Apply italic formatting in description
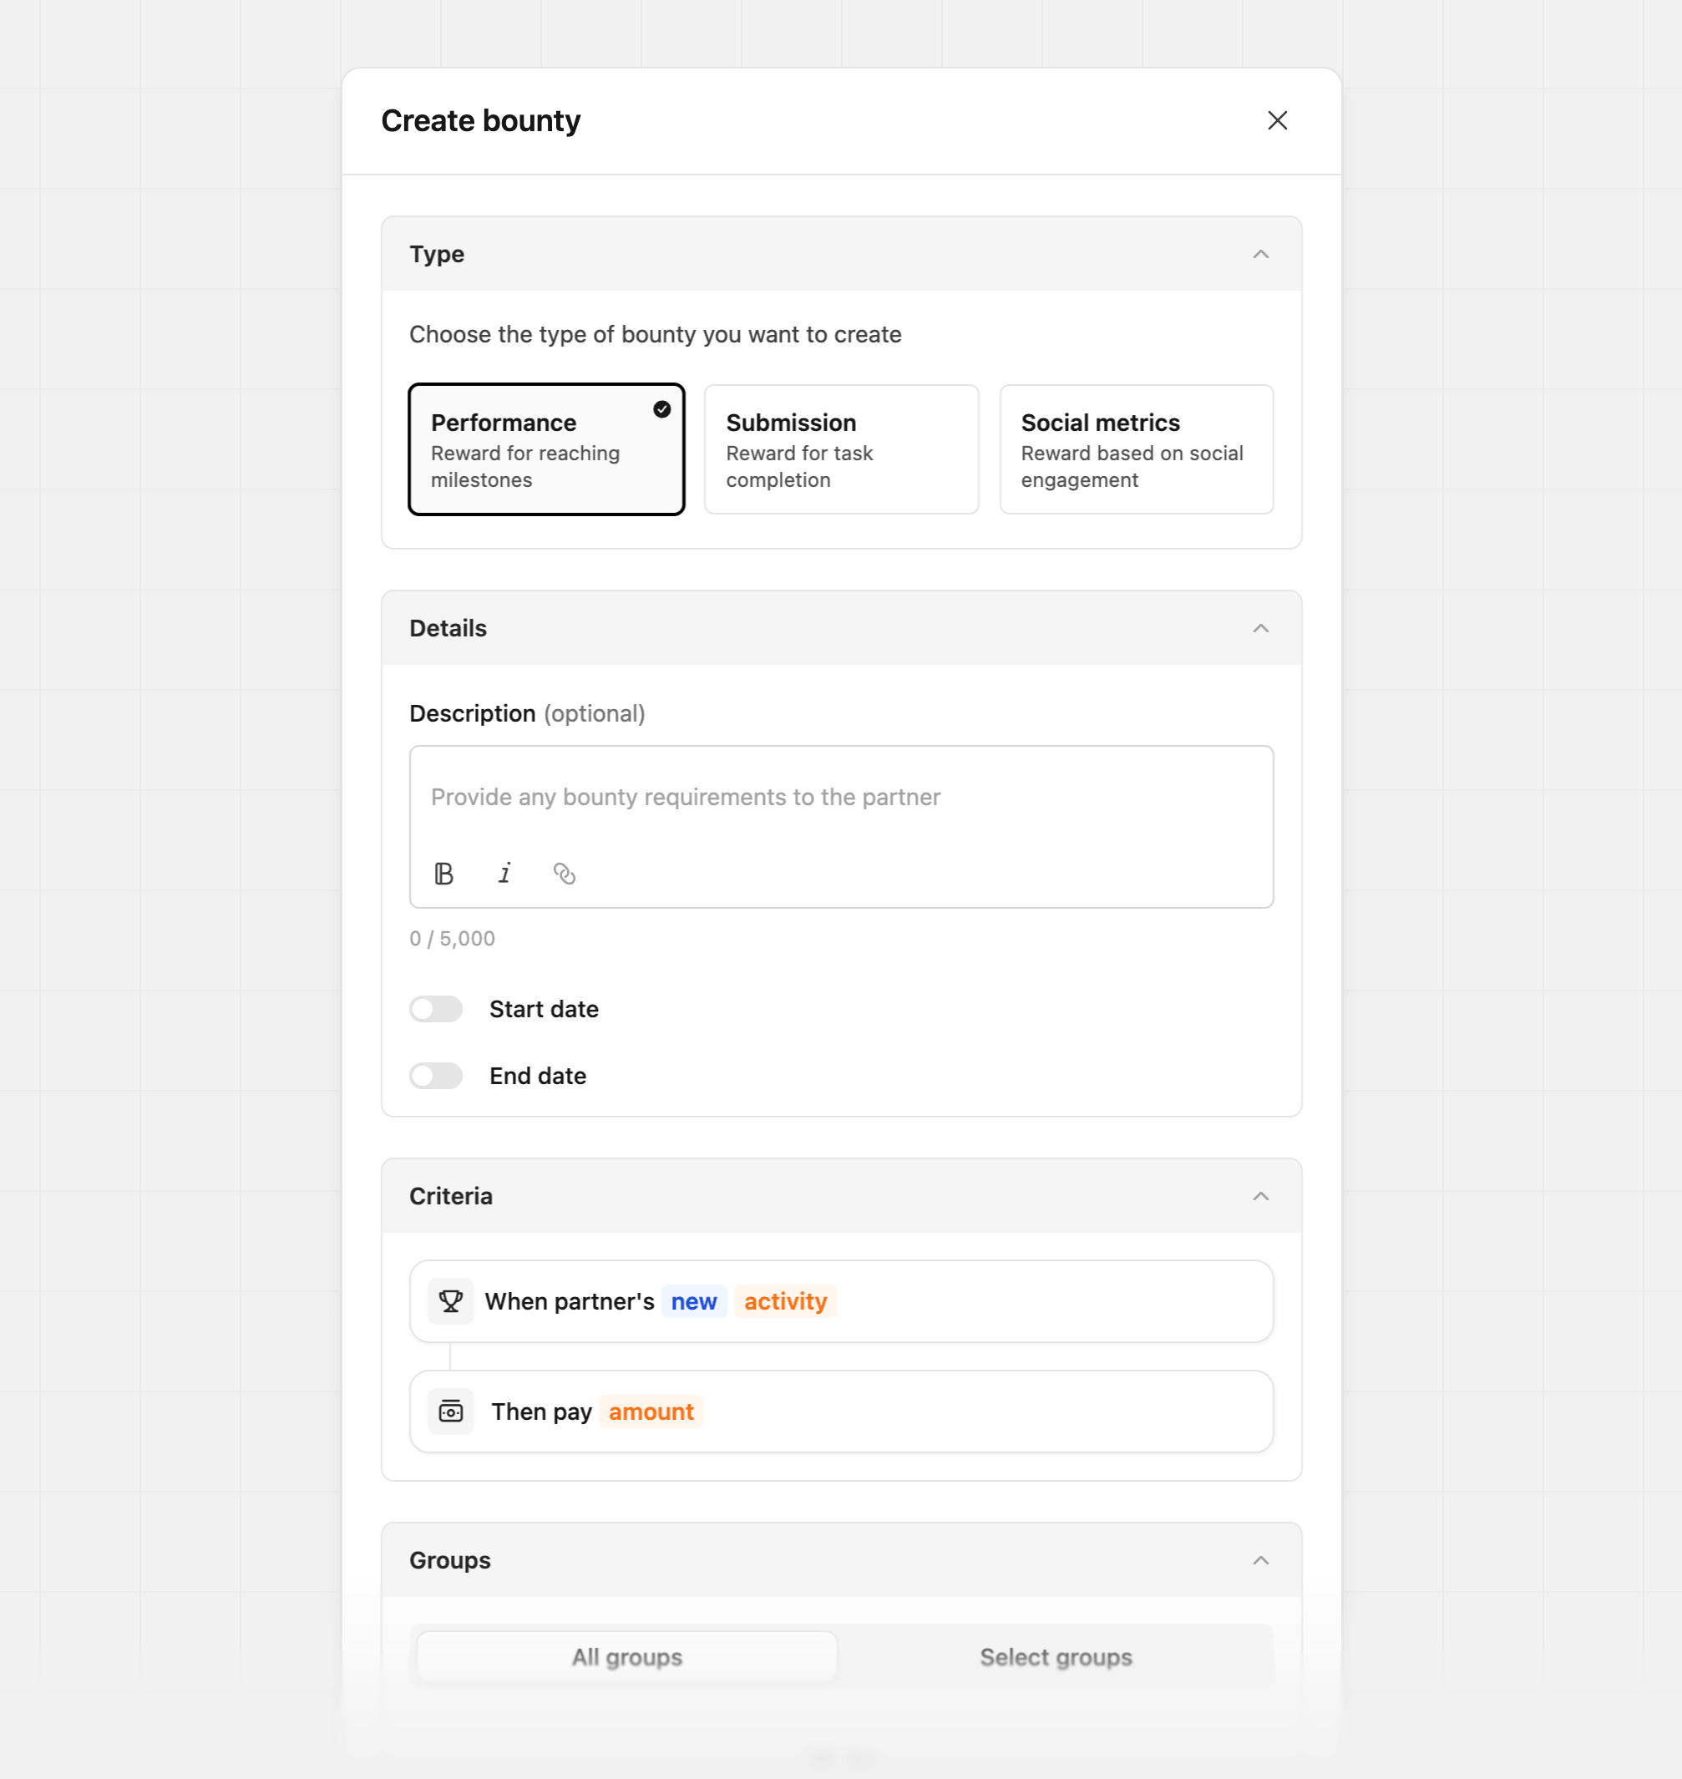This screenshot has width=1682, height=1779. pos(504,874)
